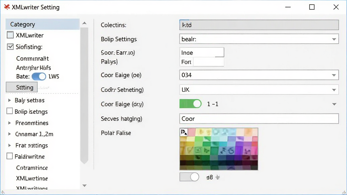Check the Paldhwritne checkbox
The image size is (347, 195).
coord(9,156)
